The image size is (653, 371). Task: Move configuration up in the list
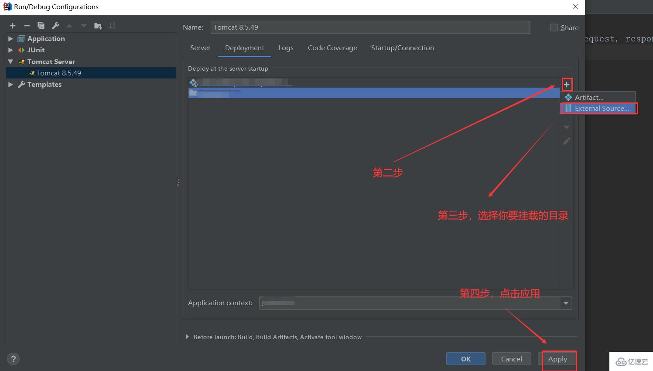pos(69,26)
